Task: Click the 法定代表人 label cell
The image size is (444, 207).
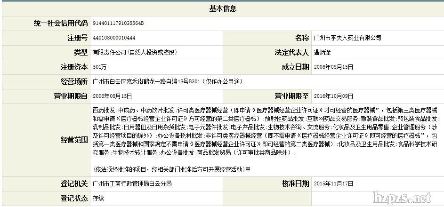Action: click(291, 52)
